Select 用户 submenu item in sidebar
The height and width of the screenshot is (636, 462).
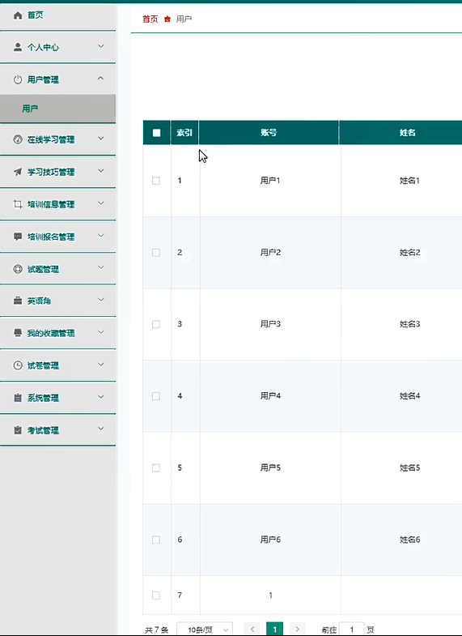pyautogui.click(x=58, y=109)
